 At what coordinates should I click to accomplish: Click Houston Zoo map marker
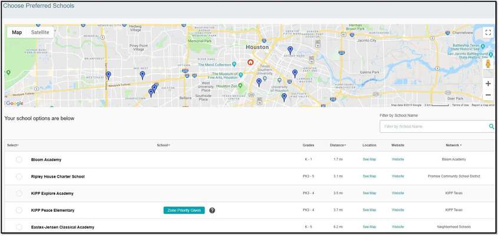click(240, 86)
